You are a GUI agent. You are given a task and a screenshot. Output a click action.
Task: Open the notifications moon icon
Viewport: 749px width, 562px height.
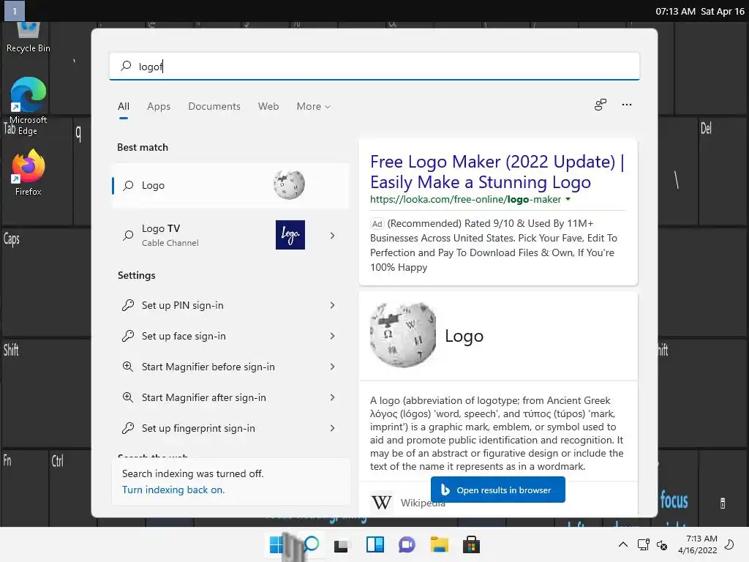729,544
